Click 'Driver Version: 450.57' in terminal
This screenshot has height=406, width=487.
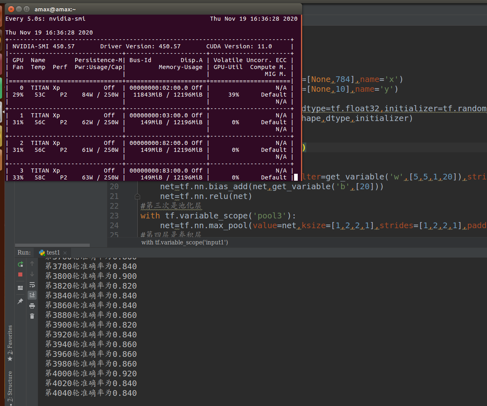(141, 47)
